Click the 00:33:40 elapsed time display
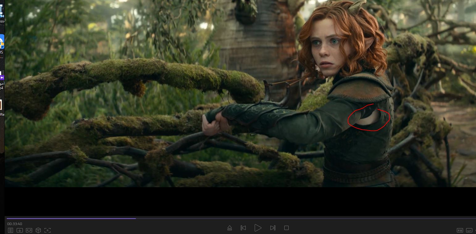 (x=15, y=224)
